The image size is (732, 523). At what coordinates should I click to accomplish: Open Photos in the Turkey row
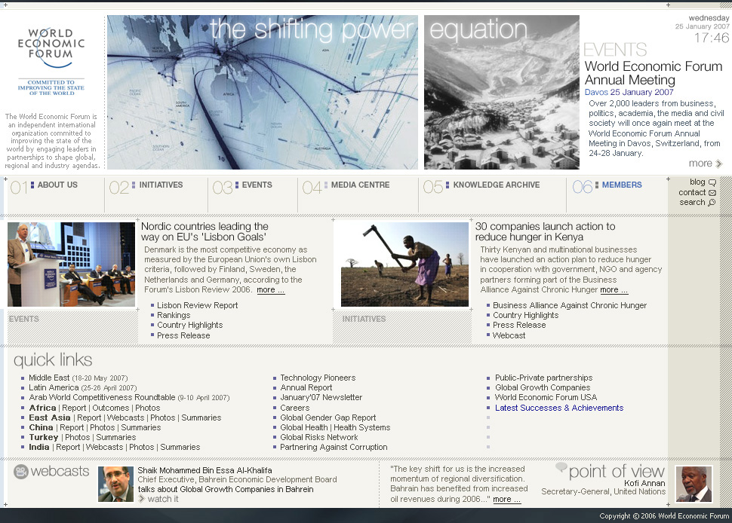(78, 437)
